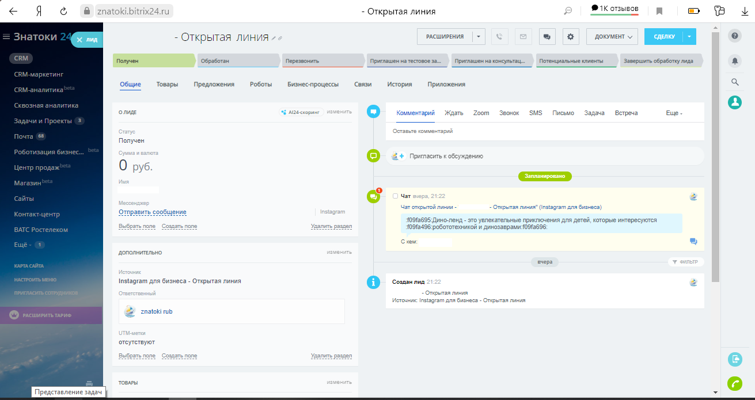Select Звонок in timeline editor
This screenshot has width=755, height=400.
tap(509, 113)
